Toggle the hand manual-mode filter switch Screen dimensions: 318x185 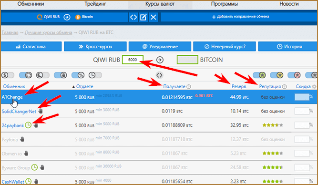click(61, 75)
